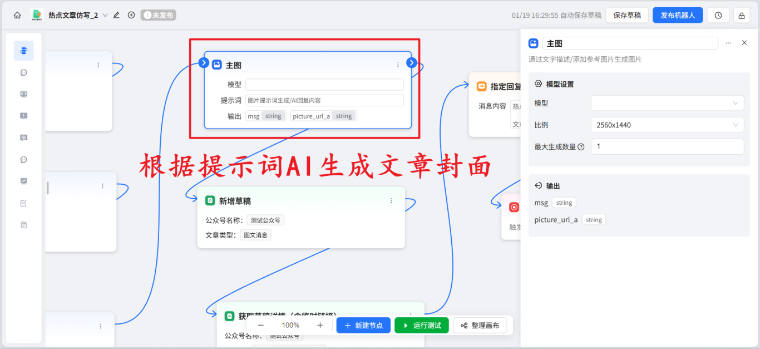Click the 保存草稿 button

click(626, 15)
